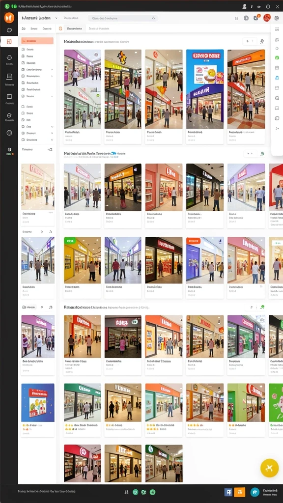Screen dimensions: 283x503
Task: Click the orange round logo in the dark sidebar
Action: point(9,18)
